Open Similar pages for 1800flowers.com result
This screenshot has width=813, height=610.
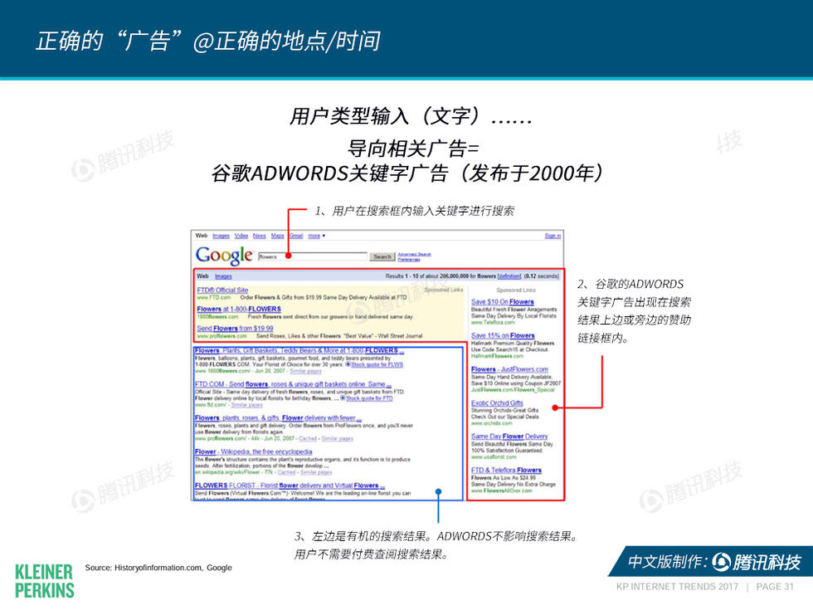tap(305, 372)
